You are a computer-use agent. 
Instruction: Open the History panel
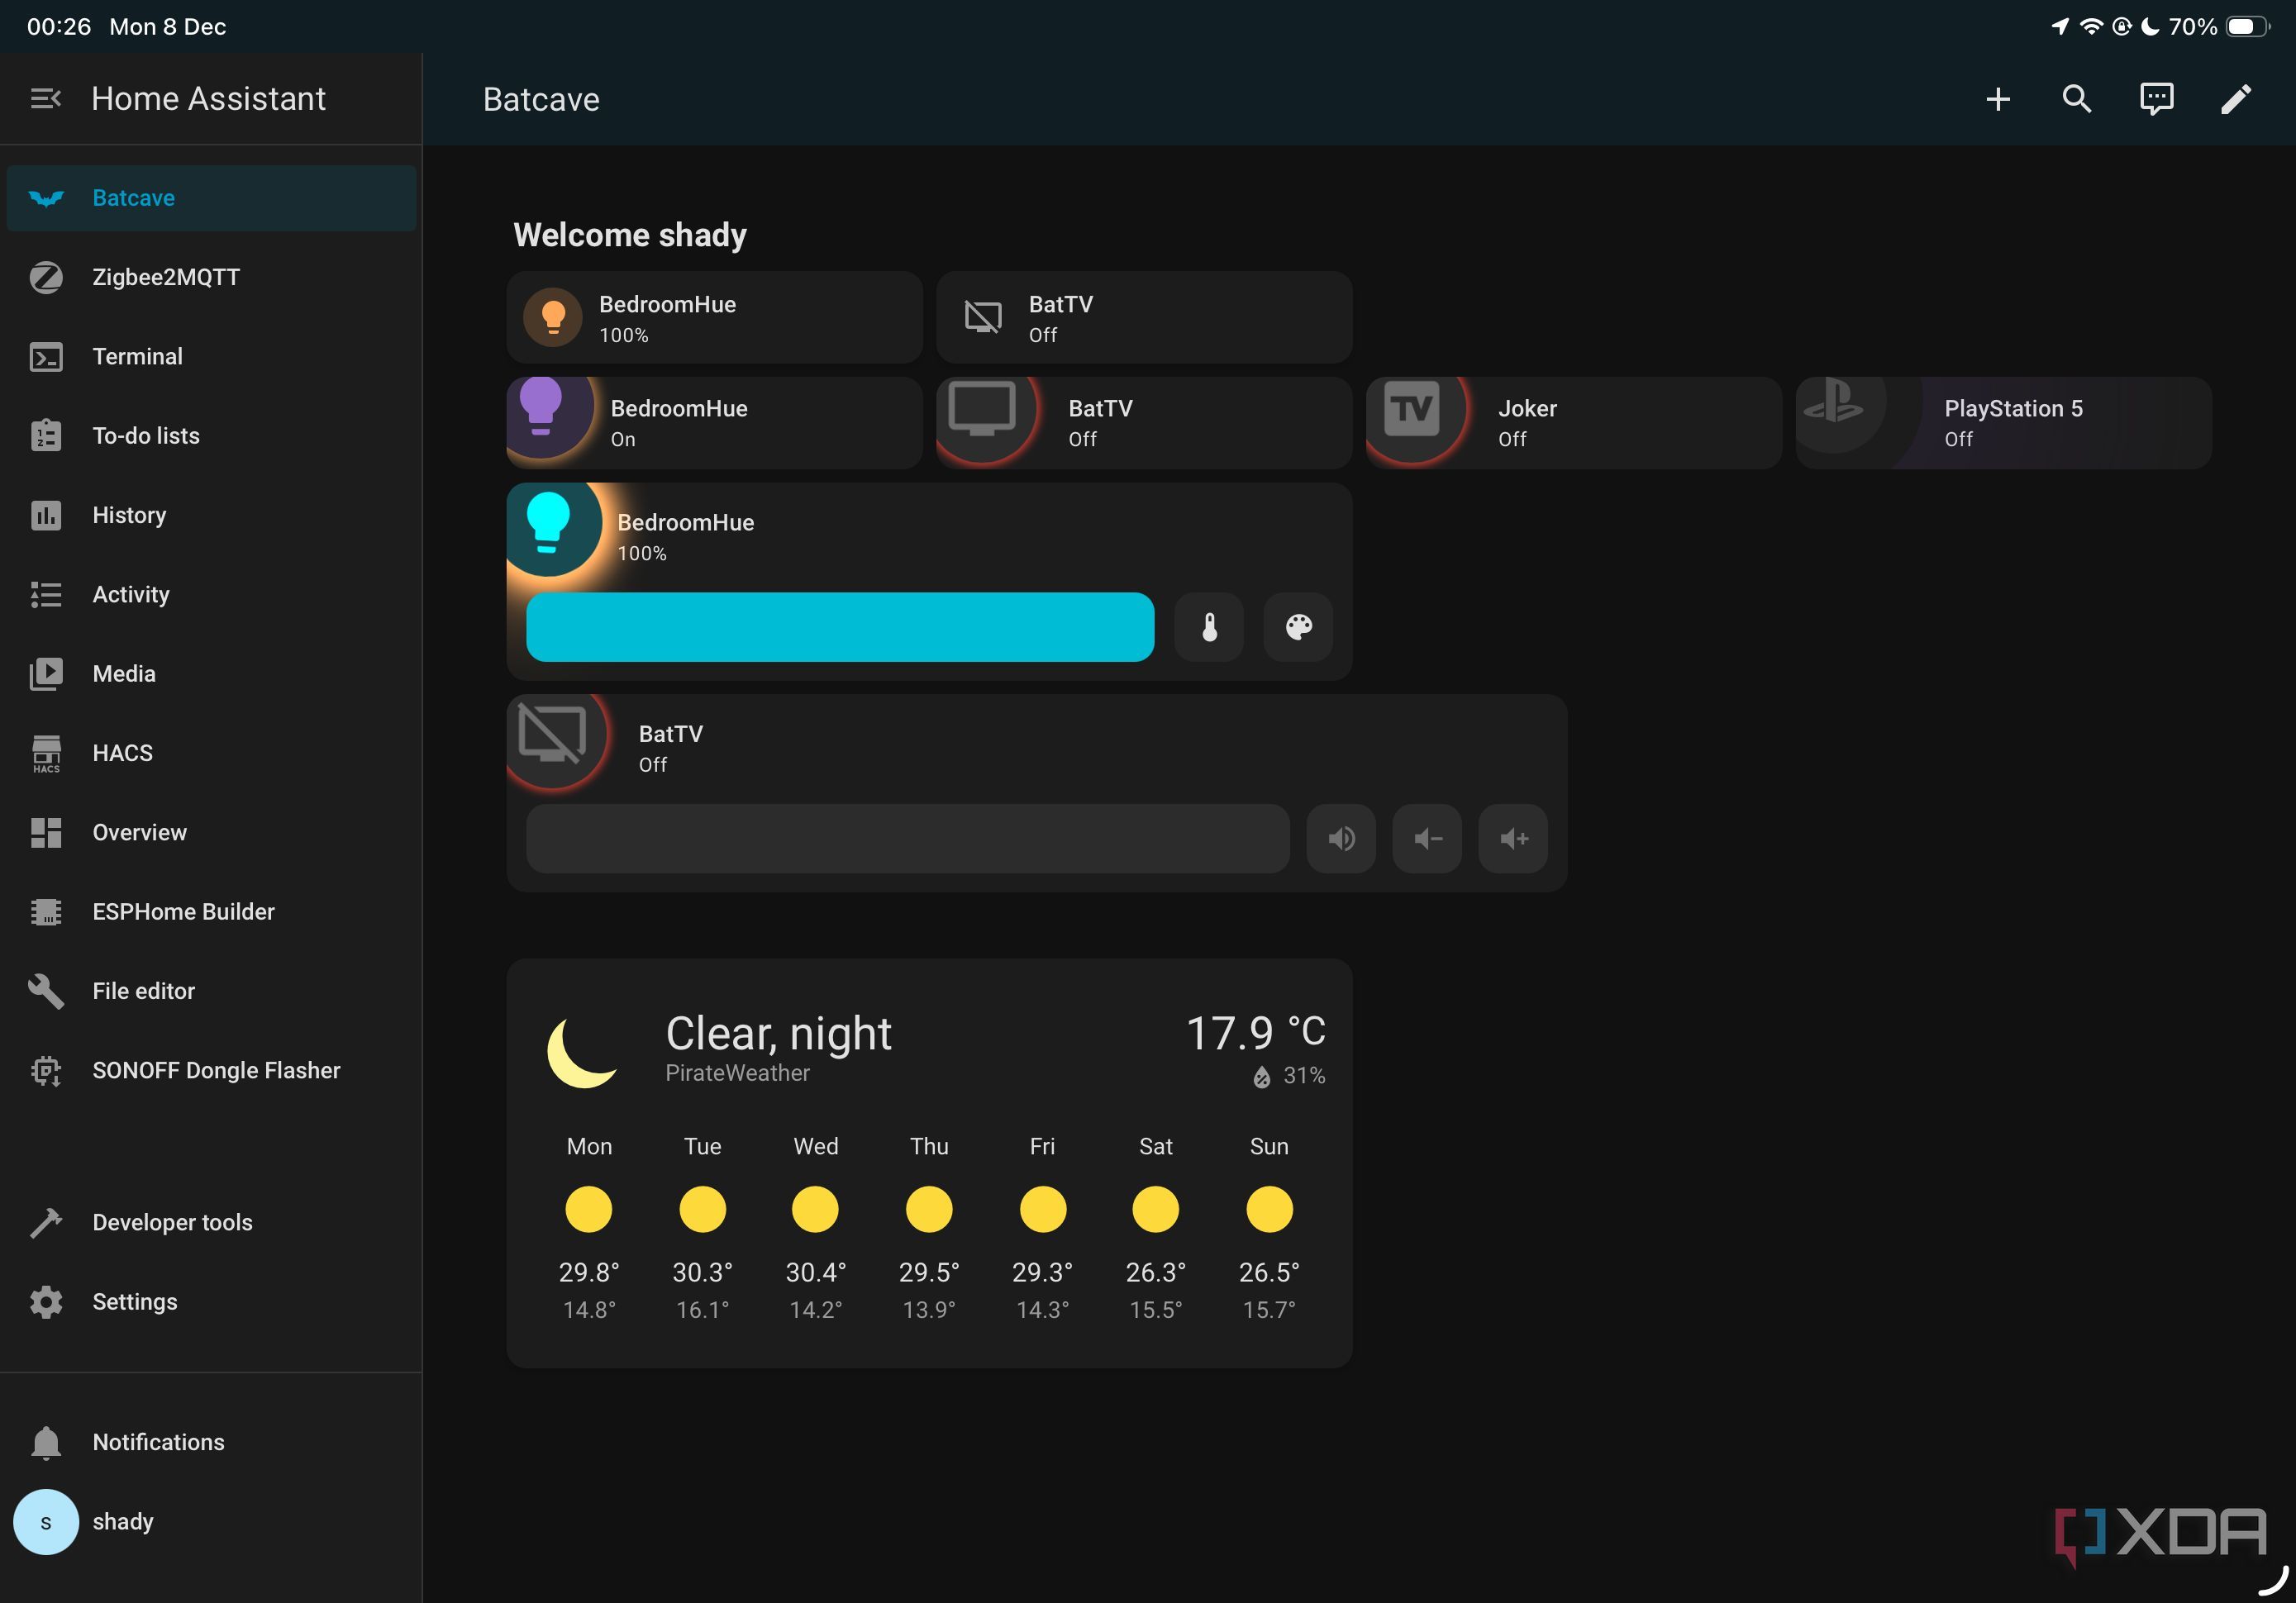211,515
